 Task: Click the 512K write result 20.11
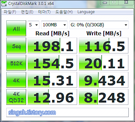(104, 63)
